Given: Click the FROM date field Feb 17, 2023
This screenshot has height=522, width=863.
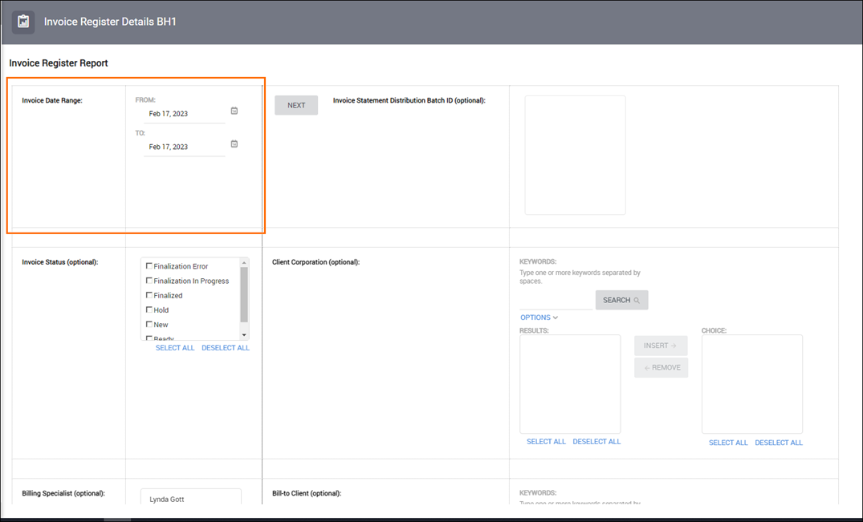Looking at the screenshot, I should pyautogui.click(x=185, y=114).
